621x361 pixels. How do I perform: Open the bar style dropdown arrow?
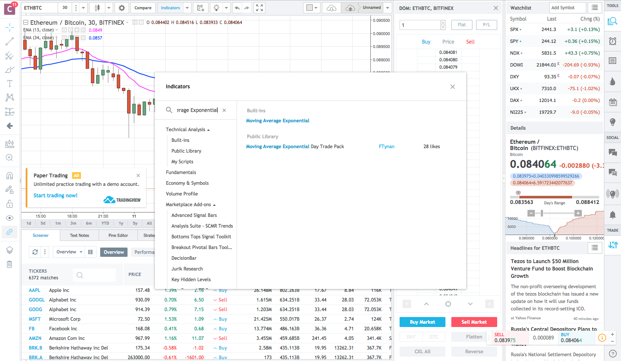coord(109,8)
